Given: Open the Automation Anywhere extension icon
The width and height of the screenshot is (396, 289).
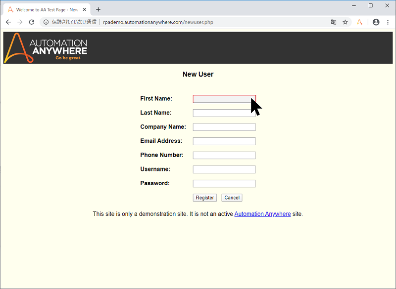Looking at the screenshot, I should click(359, 22).
